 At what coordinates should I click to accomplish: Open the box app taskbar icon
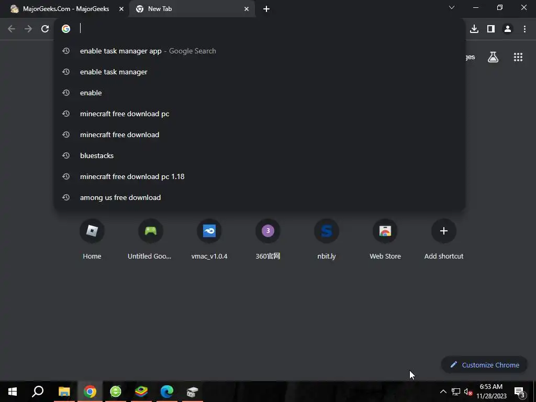193,392
